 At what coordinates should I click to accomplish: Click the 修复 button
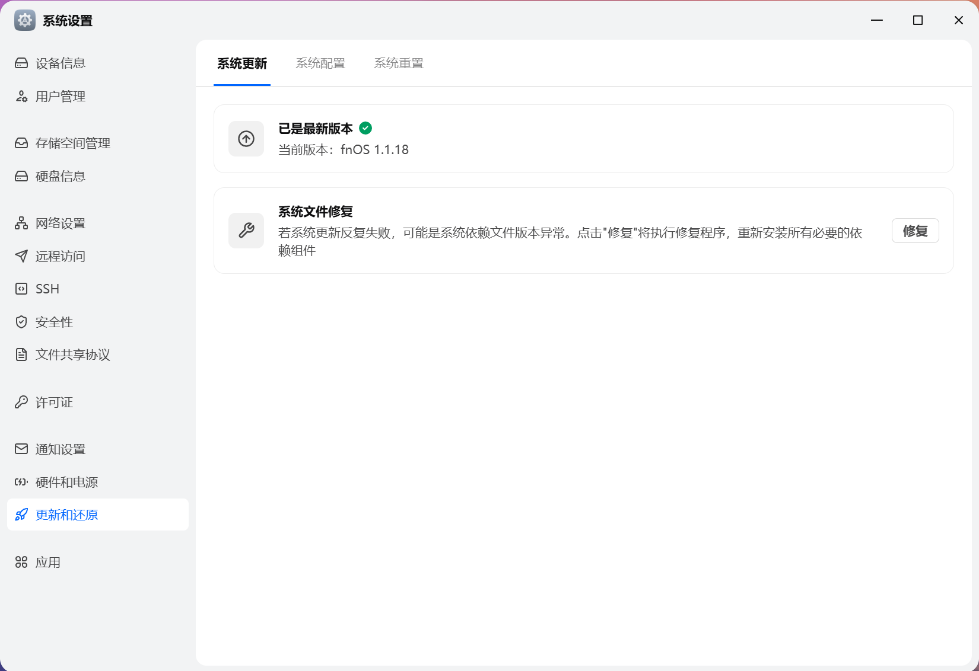[x=915, y=231]
